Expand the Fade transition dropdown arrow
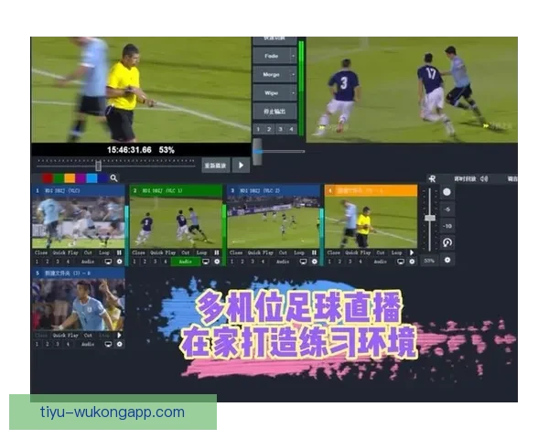549x439 pixels. [x=294, y=55]
